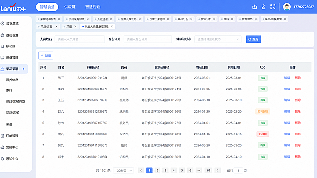Click the share/export icon in top bar
Image resolution: width=317 pixels, height=178 pixels.
pos(254,7)
